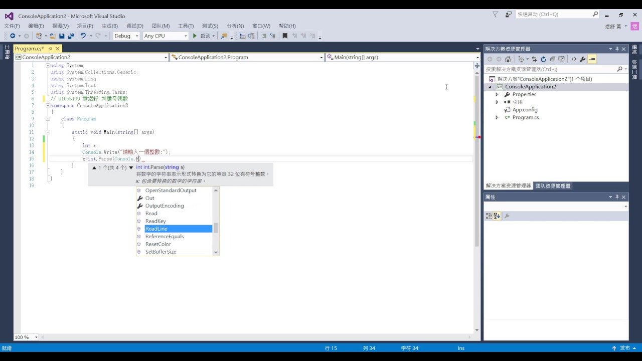The width and height of the screenshot is (642, 361).
Task: Click the Sync with Active Document icon
Action: click(534, 59)
